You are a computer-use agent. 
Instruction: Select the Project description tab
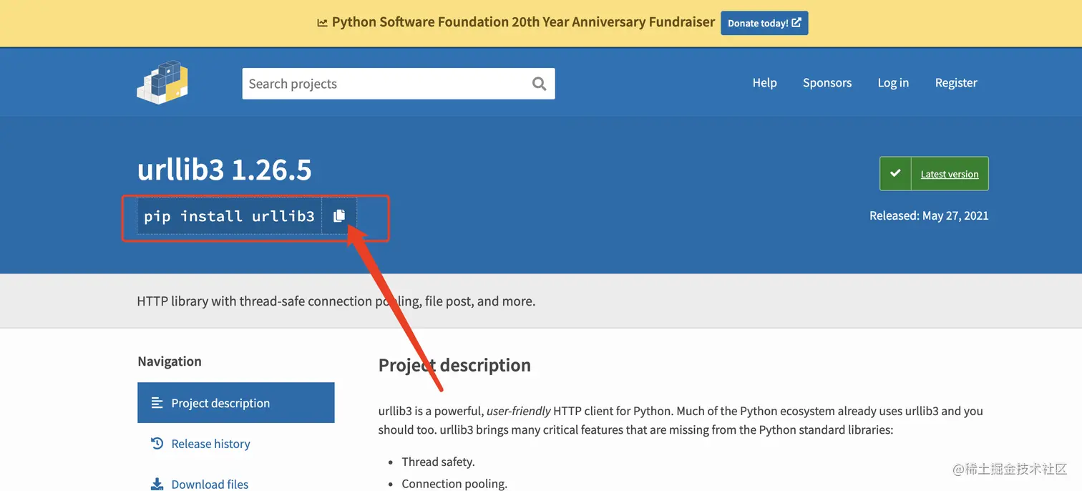coord(220,403)
